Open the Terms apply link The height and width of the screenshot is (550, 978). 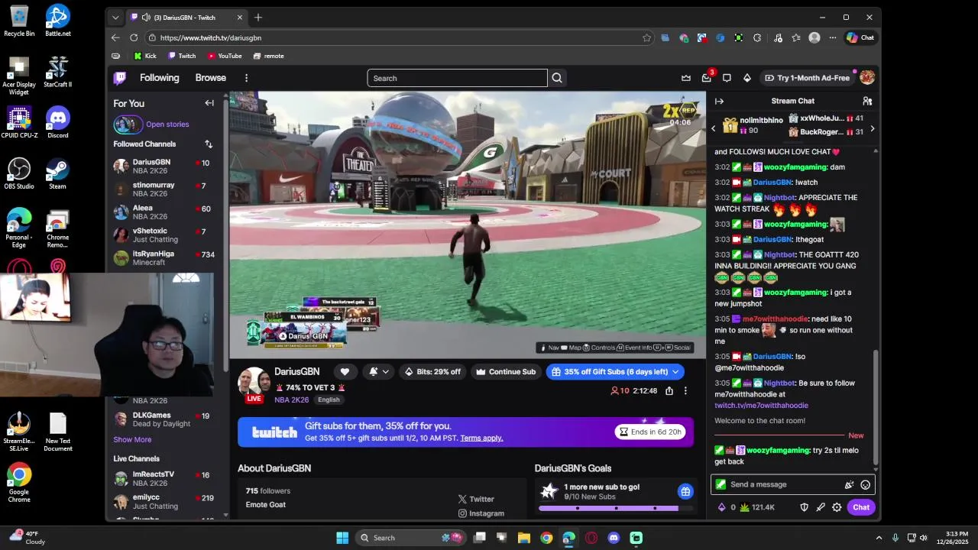481,438
